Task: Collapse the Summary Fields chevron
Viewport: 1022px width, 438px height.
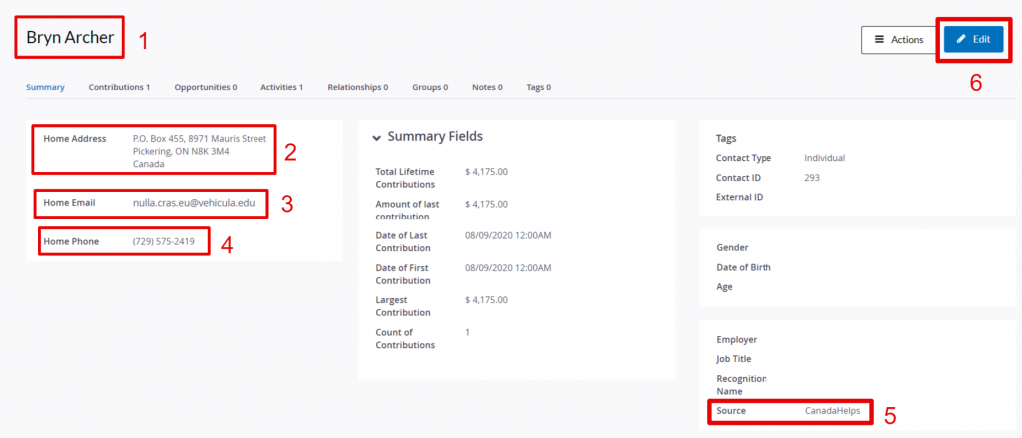Action: click(376, 138)
